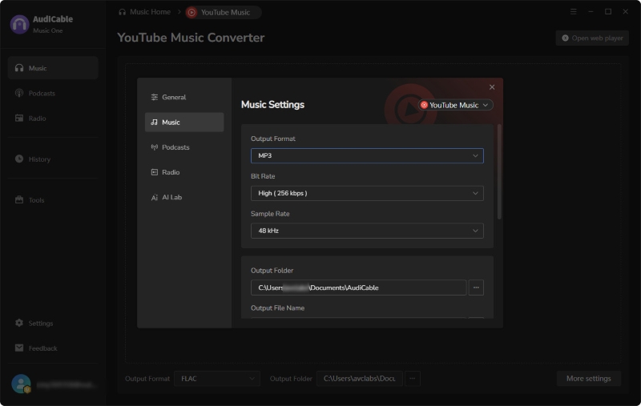
Task: Click the headphones icon in Music Home breadcrumb
Action: click(123, 12)
